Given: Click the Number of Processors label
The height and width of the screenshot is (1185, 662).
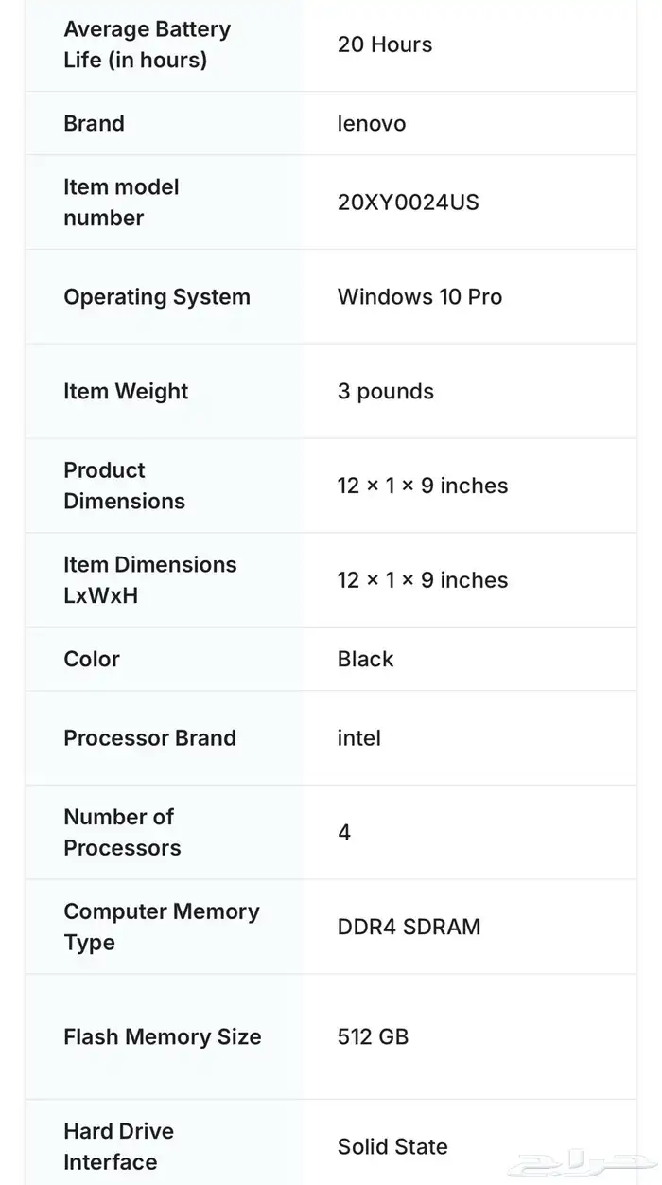Looking at the screenshot, I should click(x=122, y=832).
